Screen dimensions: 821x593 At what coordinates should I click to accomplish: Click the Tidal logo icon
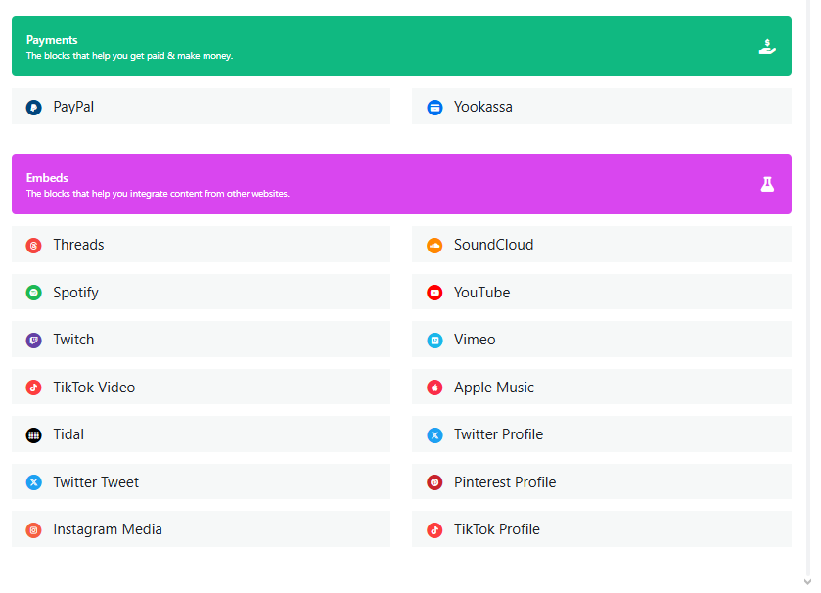[34, 434]
